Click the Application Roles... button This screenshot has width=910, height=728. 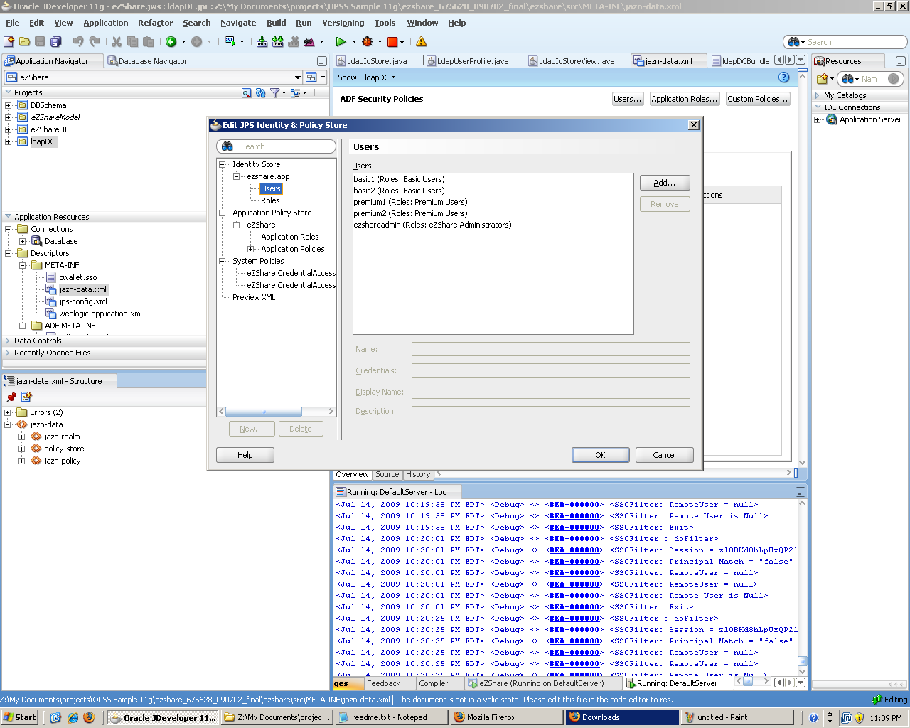click(x=685, y=99)
